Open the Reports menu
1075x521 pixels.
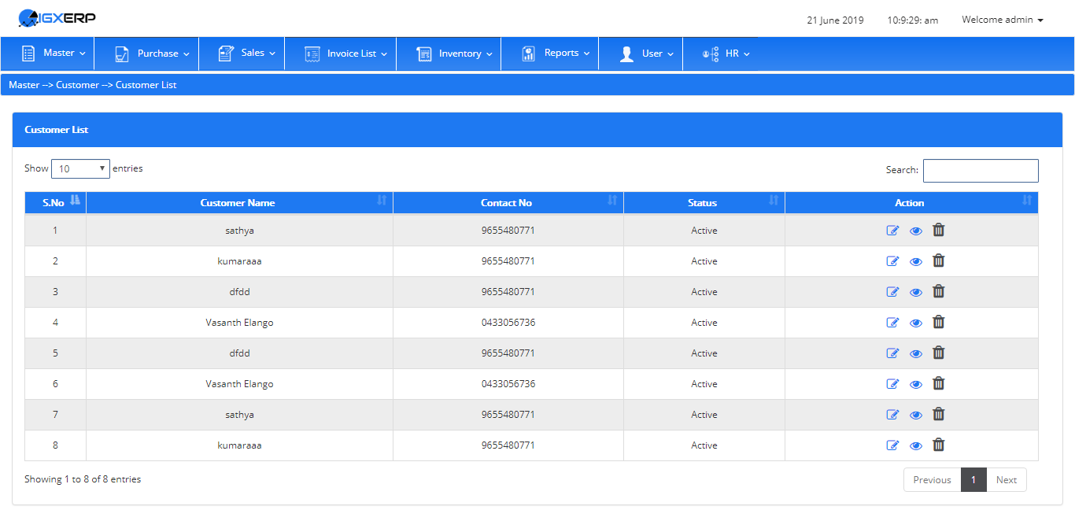tap(555, 54)
